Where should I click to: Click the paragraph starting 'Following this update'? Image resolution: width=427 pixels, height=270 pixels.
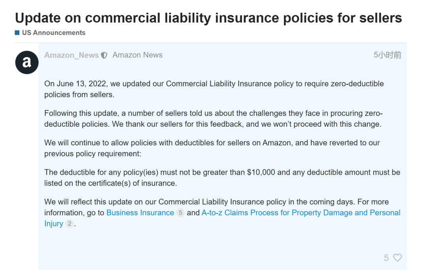(213, 119)
